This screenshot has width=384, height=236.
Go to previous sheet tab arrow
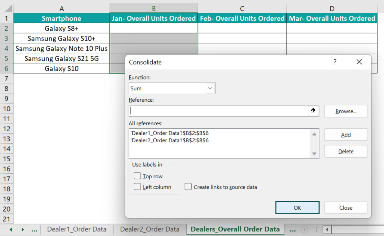coord(11,230)
